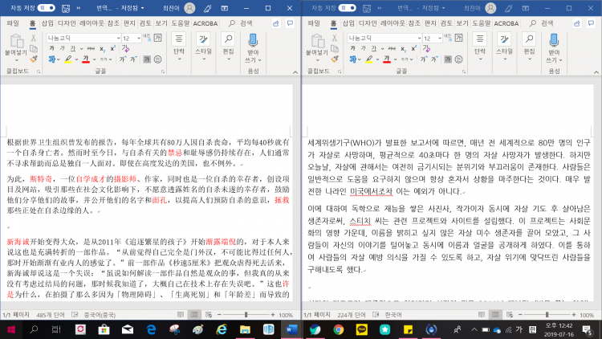602x339 pixels.
Task: Click spelling check icon in left status bar
Action: pos(75,315)
